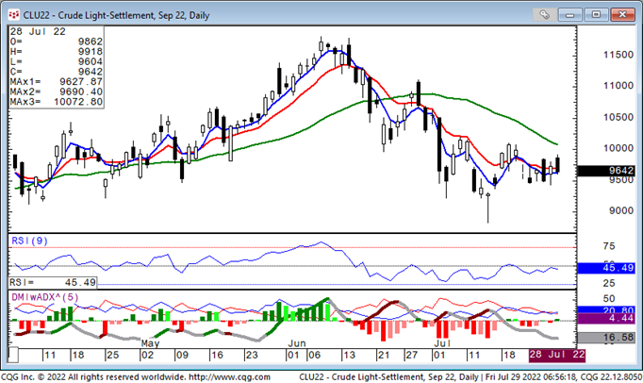
Task: Click the highlighted '28 Jul 22' time axis marker
Action: click(557, 355)
